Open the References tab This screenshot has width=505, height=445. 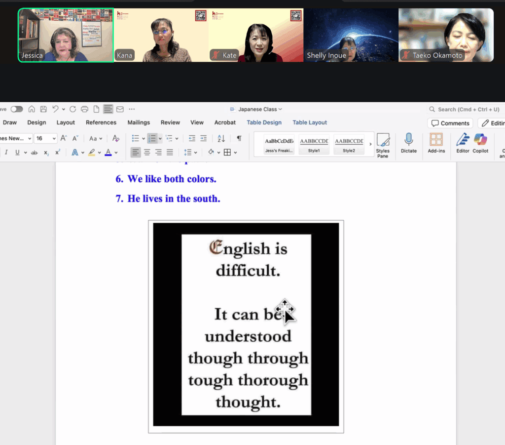[x=101, y=122]
